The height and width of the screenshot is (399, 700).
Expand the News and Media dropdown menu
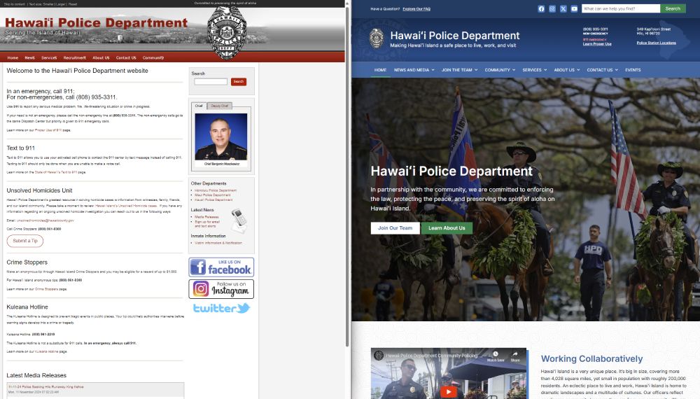click(x=414, y=70)
